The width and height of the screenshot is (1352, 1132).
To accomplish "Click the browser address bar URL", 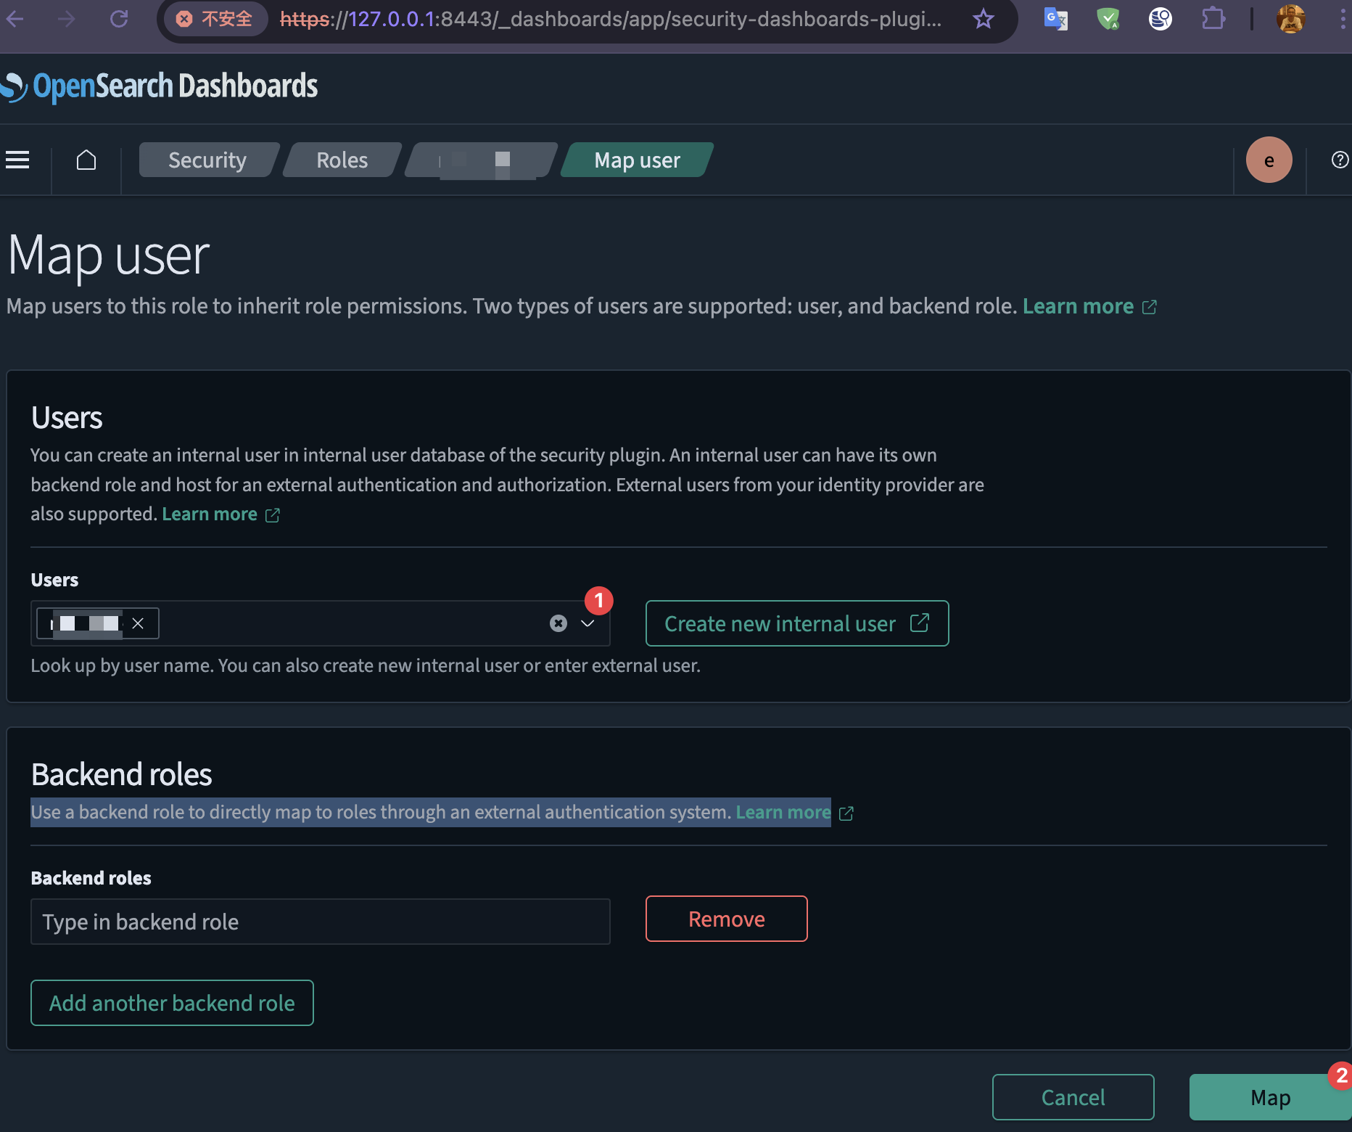I will coord(611,19).
